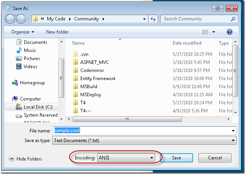Expand arrow after My Code breadcrumb
245x174 pixels.
click(70, 19)
